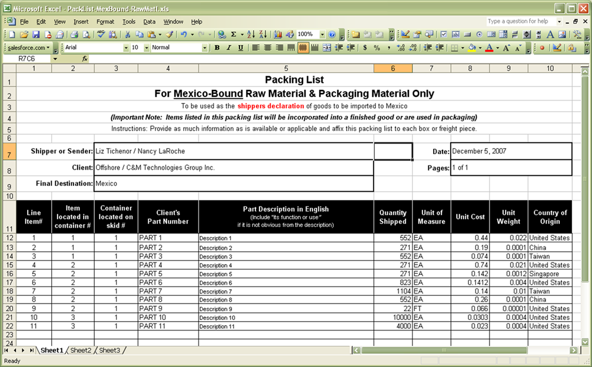Open the Edit menu
This screenshot has width=592, height=367.
coord(41,22)
